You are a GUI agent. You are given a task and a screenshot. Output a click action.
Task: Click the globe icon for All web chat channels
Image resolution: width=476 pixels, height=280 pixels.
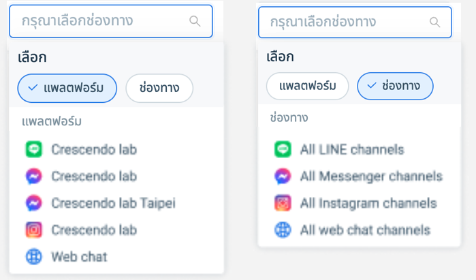(283, 230)
